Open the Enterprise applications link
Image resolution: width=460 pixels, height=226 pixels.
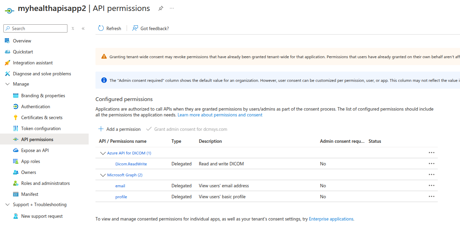331,219
